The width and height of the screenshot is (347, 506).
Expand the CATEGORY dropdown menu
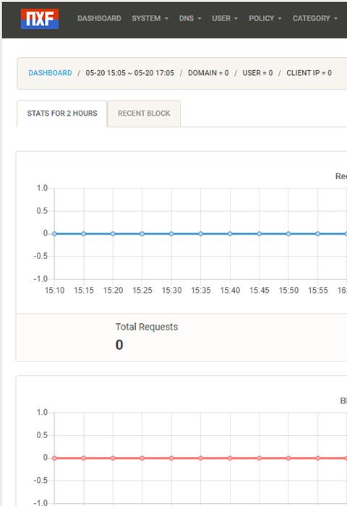pyautogui.click(x=315, y=18)
